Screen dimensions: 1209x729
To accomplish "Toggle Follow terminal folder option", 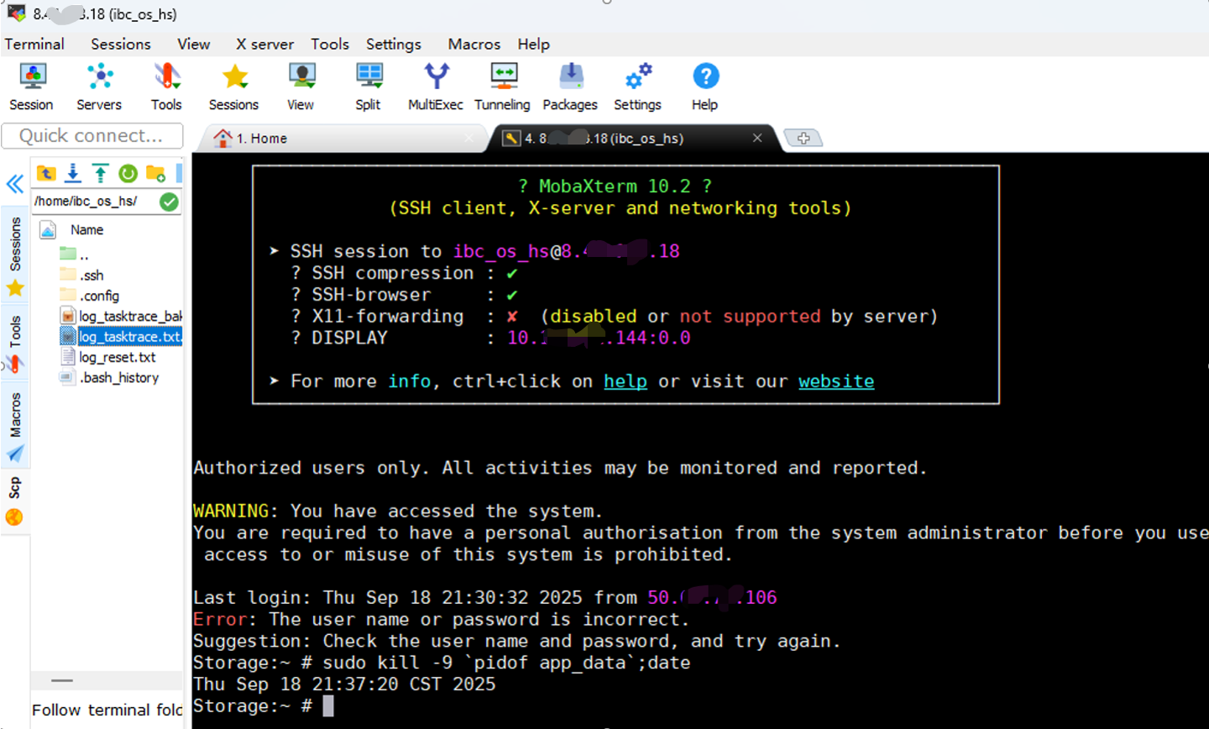I will [107, 710].
